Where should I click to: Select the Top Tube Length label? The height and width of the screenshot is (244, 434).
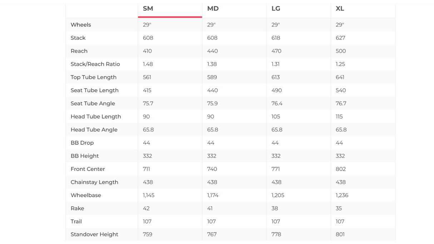[93, 77]
